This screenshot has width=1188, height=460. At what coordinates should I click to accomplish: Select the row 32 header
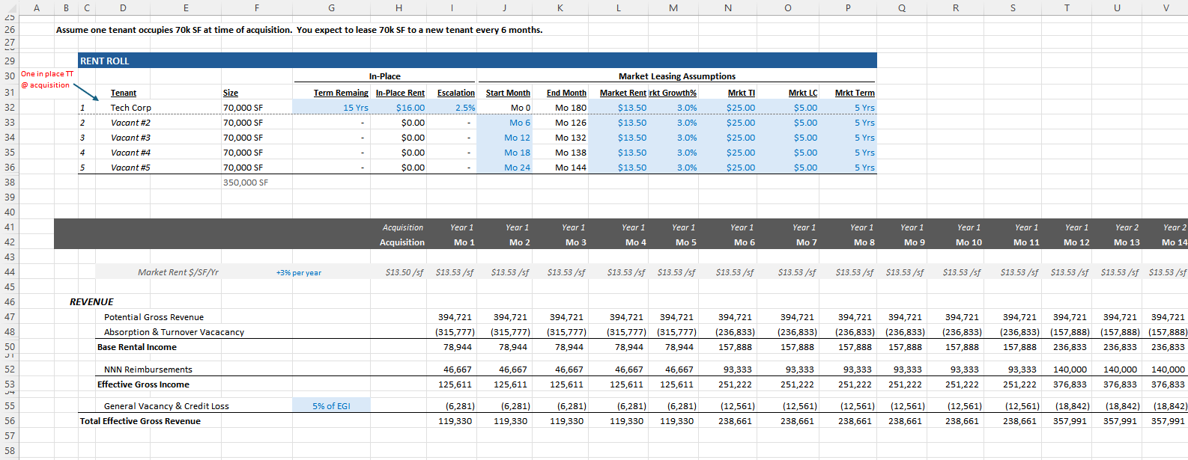pos(10,108)
